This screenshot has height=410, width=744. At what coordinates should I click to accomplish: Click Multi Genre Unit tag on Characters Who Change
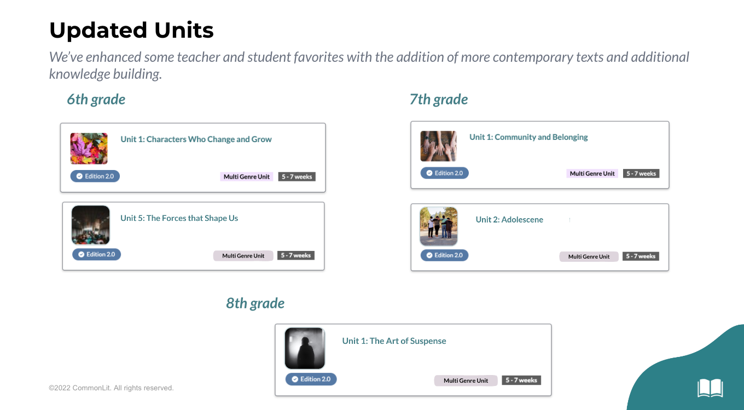coord(247,177)
